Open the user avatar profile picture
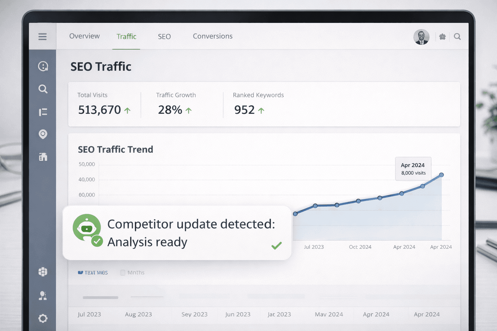The width and height of the screenshot is (497, 331). pyautogui.click(x=421, y=37)
